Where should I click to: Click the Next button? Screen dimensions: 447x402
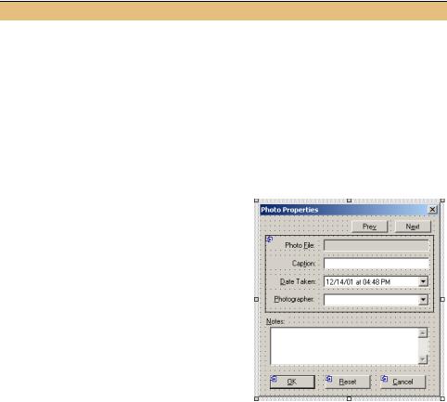click(413, 227)
